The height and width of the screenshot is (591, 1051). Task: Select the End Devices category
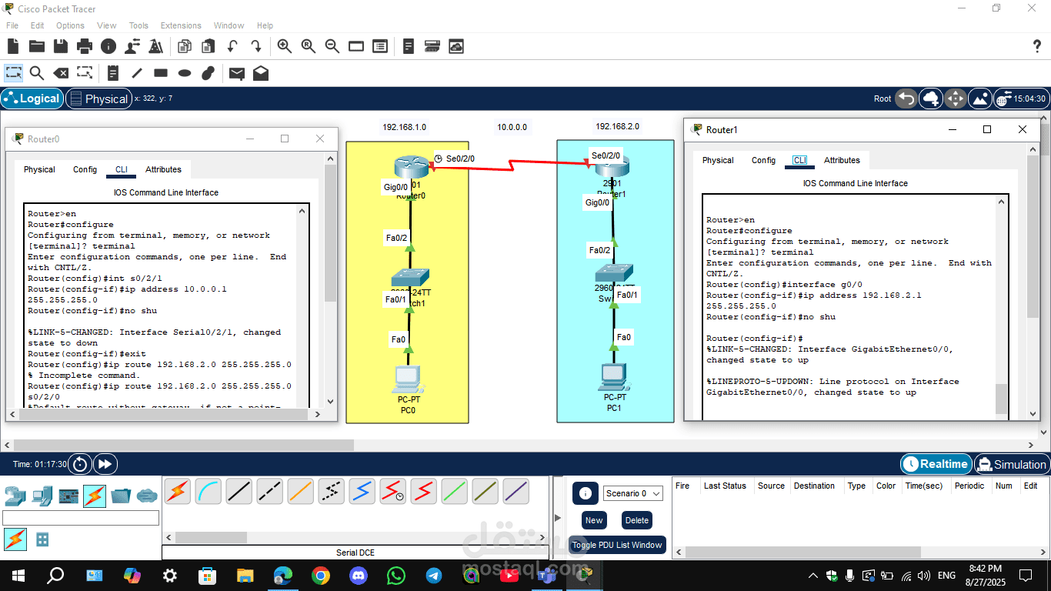pos(42,496)
